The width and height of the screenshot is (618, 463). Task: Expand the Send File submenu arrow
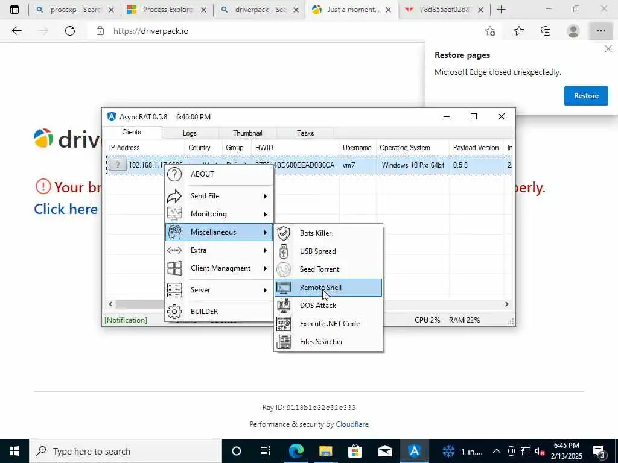click(266, 196)
